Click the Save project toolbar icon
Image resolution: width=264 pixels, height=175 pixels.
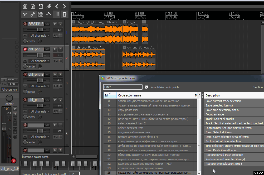41,6
